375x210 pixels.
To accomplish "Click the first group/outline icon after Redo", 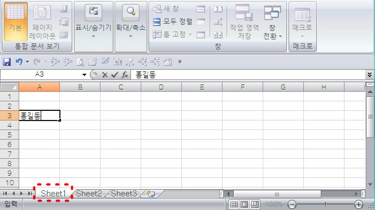I will (x=55, y=62).
